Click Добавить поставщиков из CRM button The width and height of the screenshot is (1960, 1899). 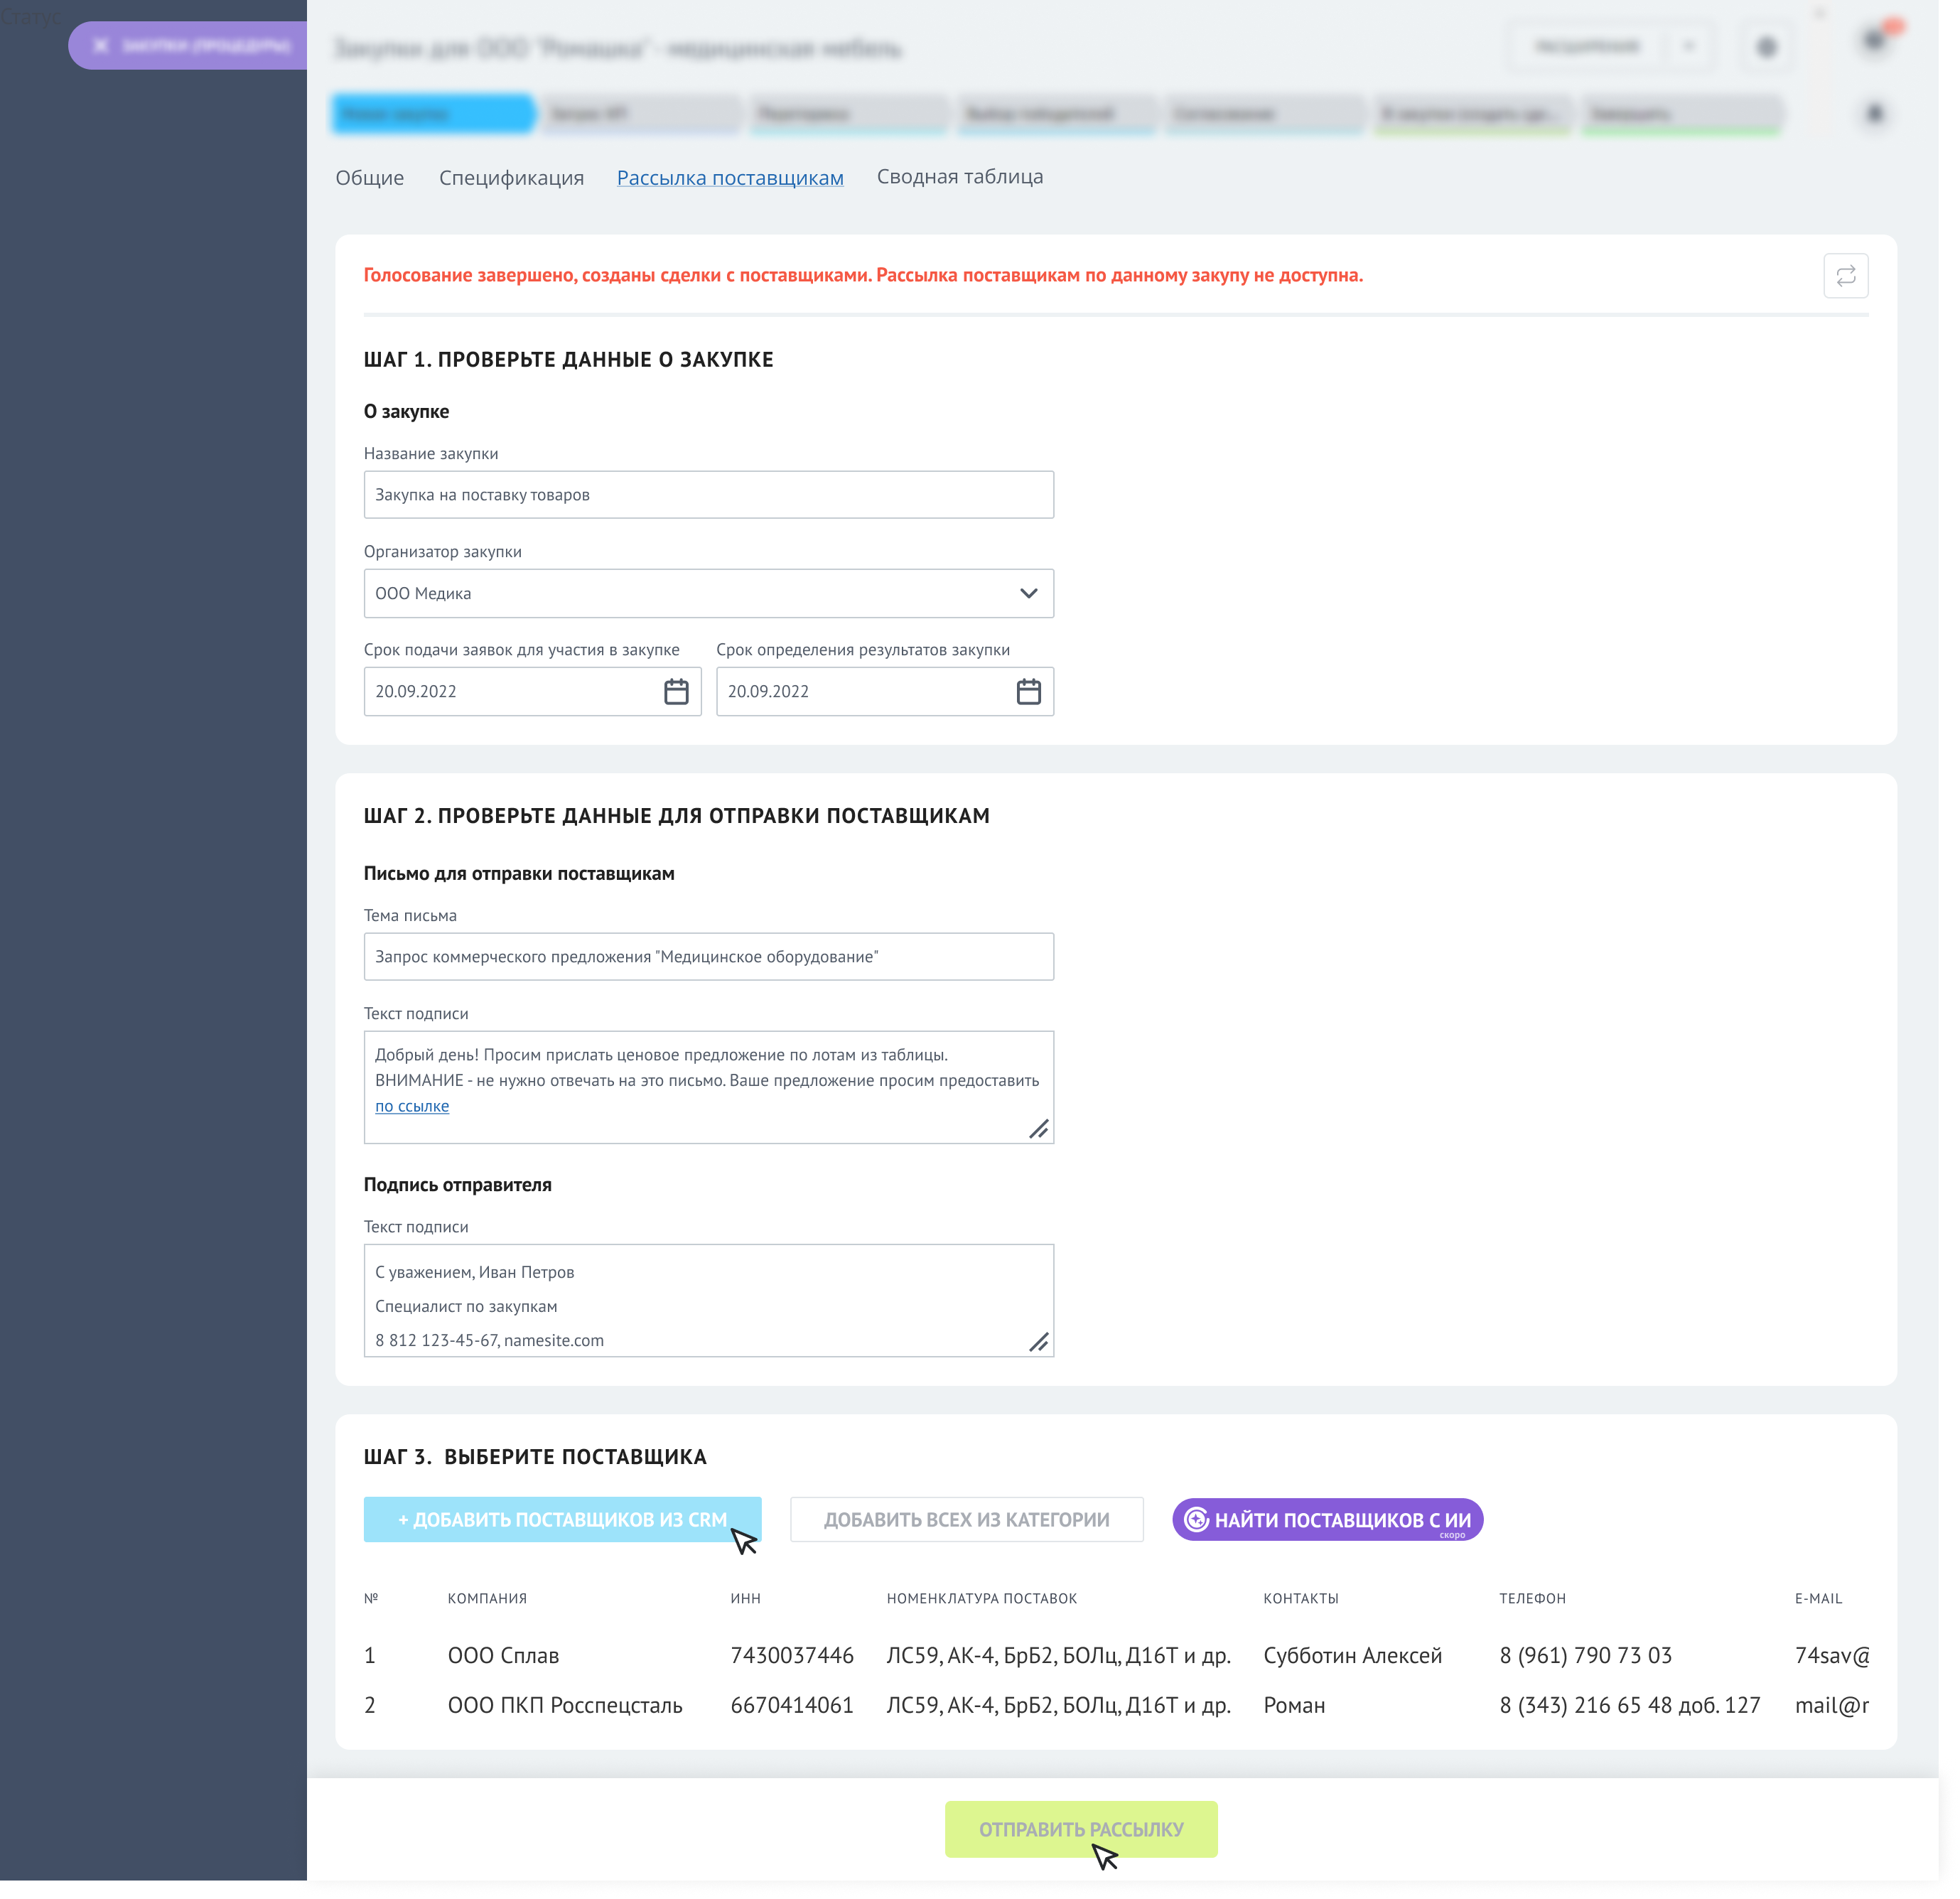(562, 1519)
